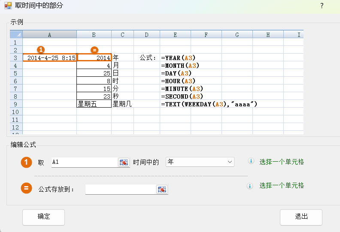Click the orange equals marker above cell B3 in the example
Screen dimensions: 340x232
click(94, 50)
